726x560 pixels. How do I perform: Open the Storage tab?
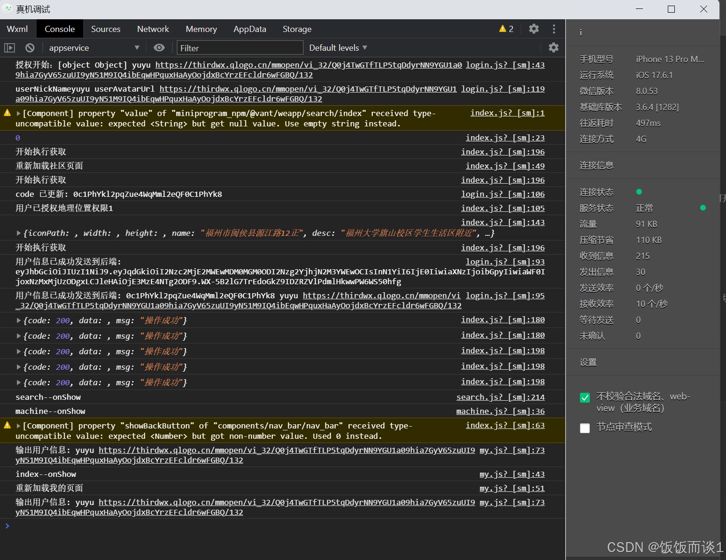[297, 29]
